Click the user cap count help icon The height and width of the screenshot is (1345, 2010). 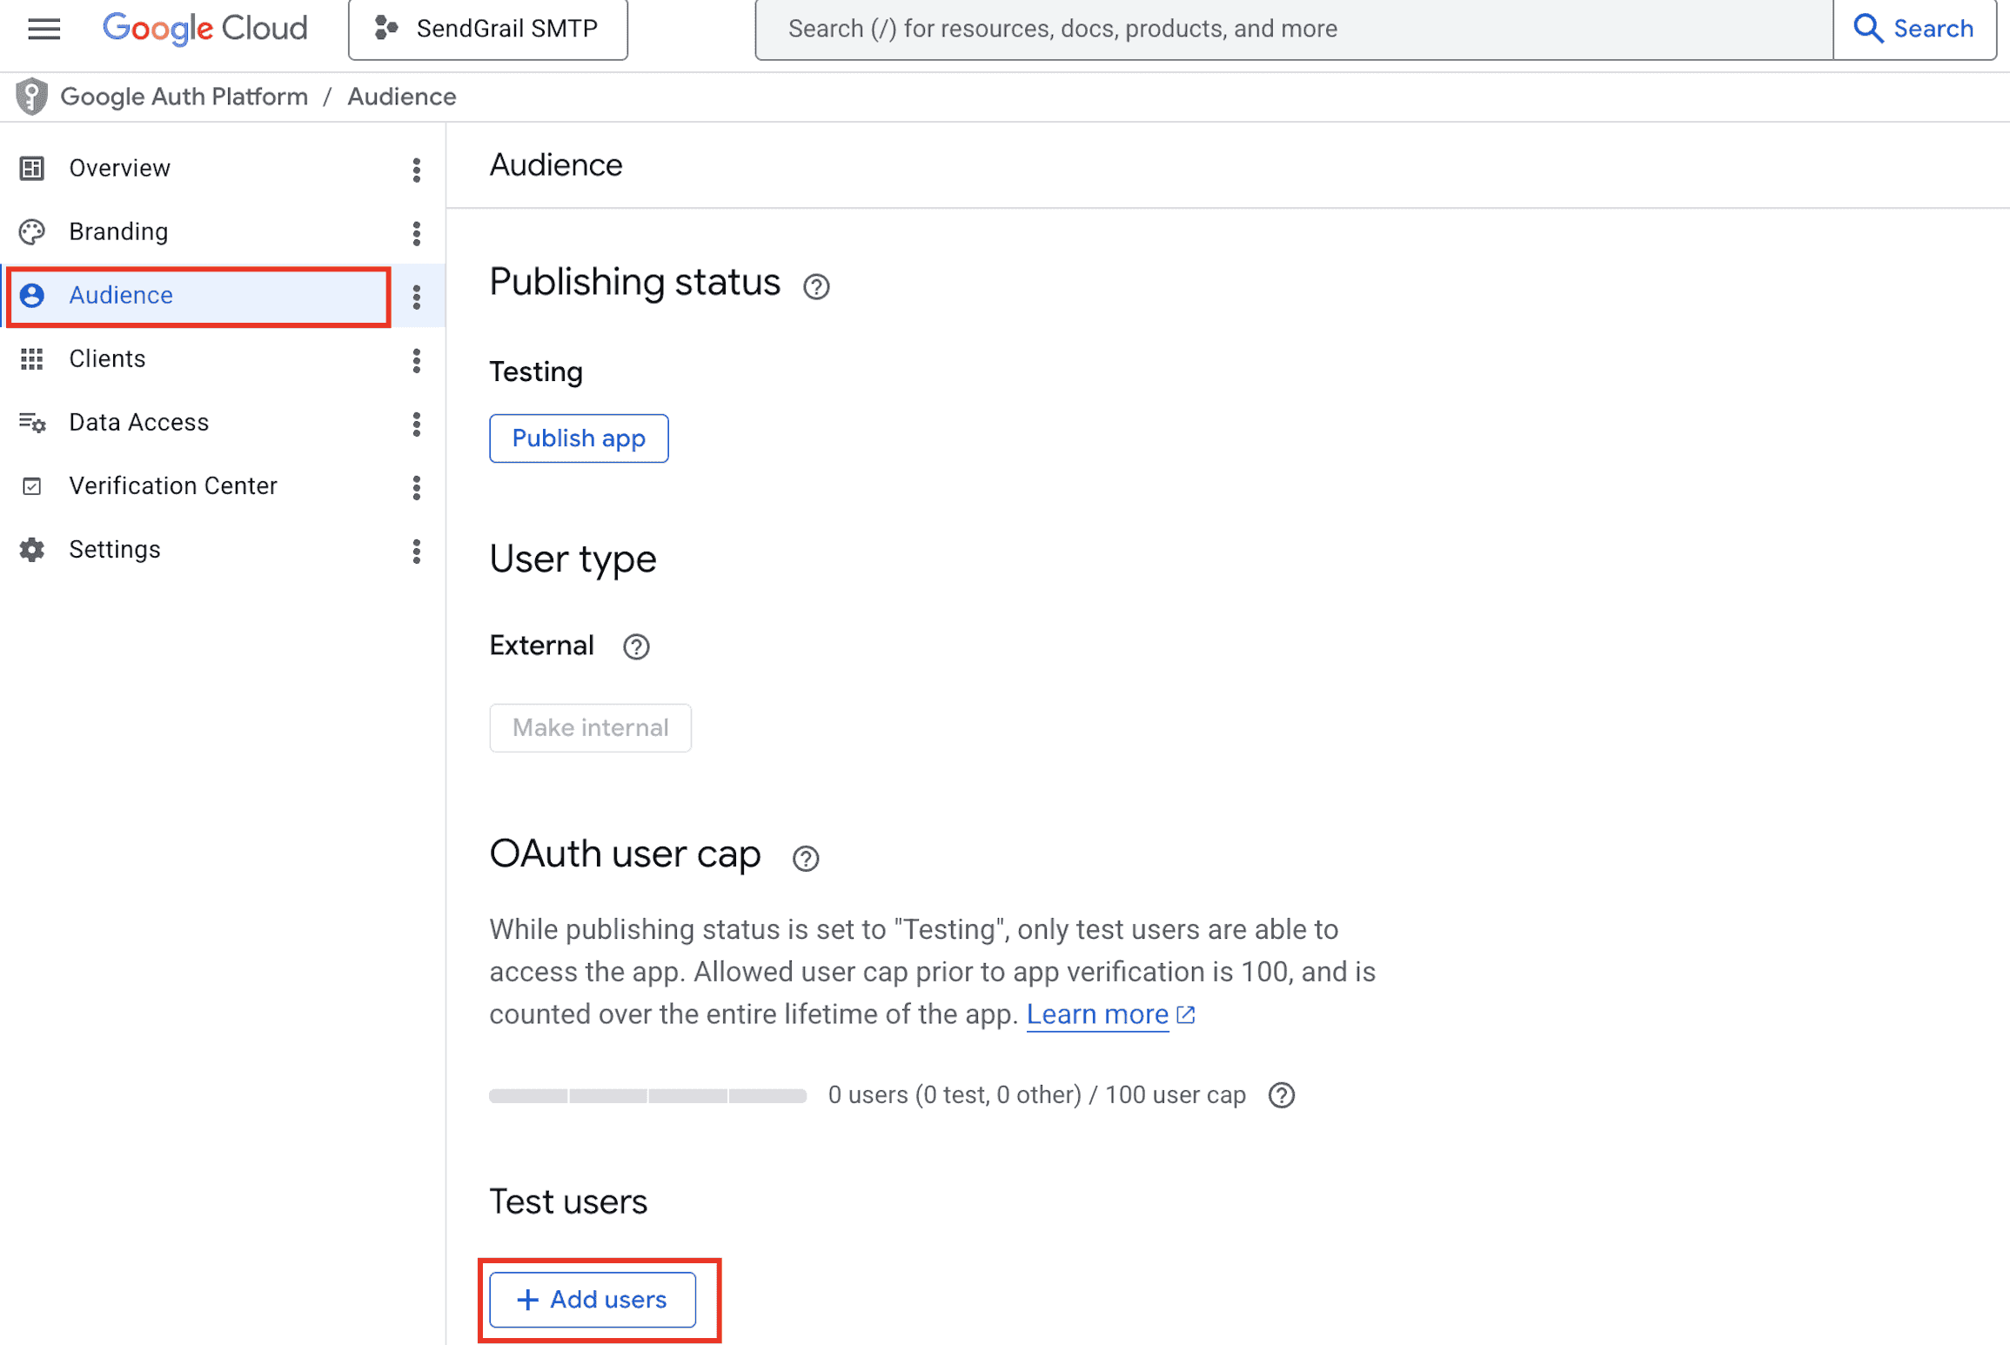point(1282,1095)
